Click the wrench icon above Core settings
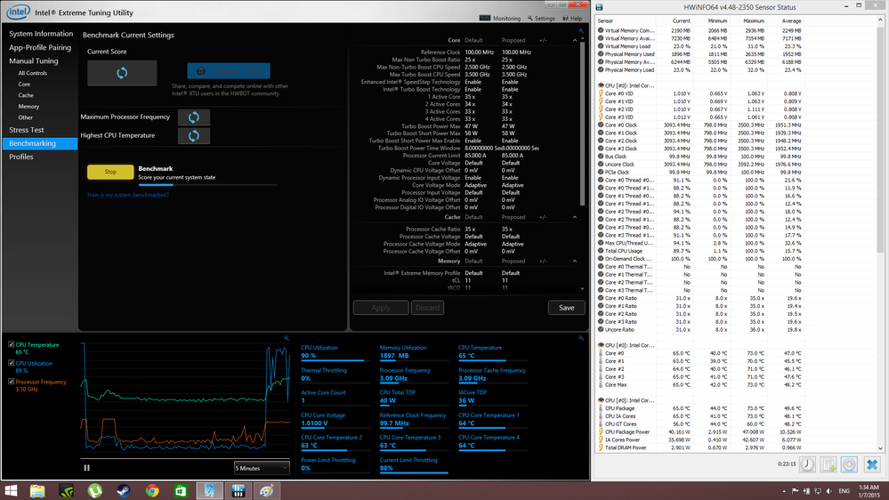 pyautogui.click(x=581, y=30)
